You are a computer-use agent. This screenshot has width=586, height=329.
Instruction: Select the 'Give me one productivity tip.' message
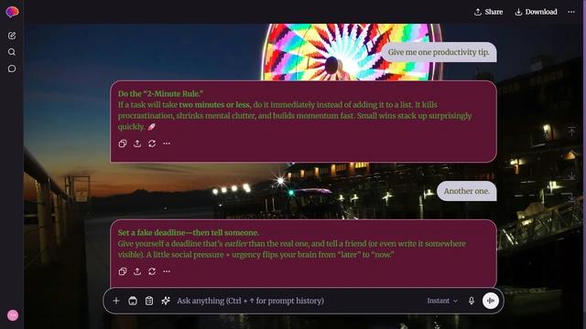(439, 52)
